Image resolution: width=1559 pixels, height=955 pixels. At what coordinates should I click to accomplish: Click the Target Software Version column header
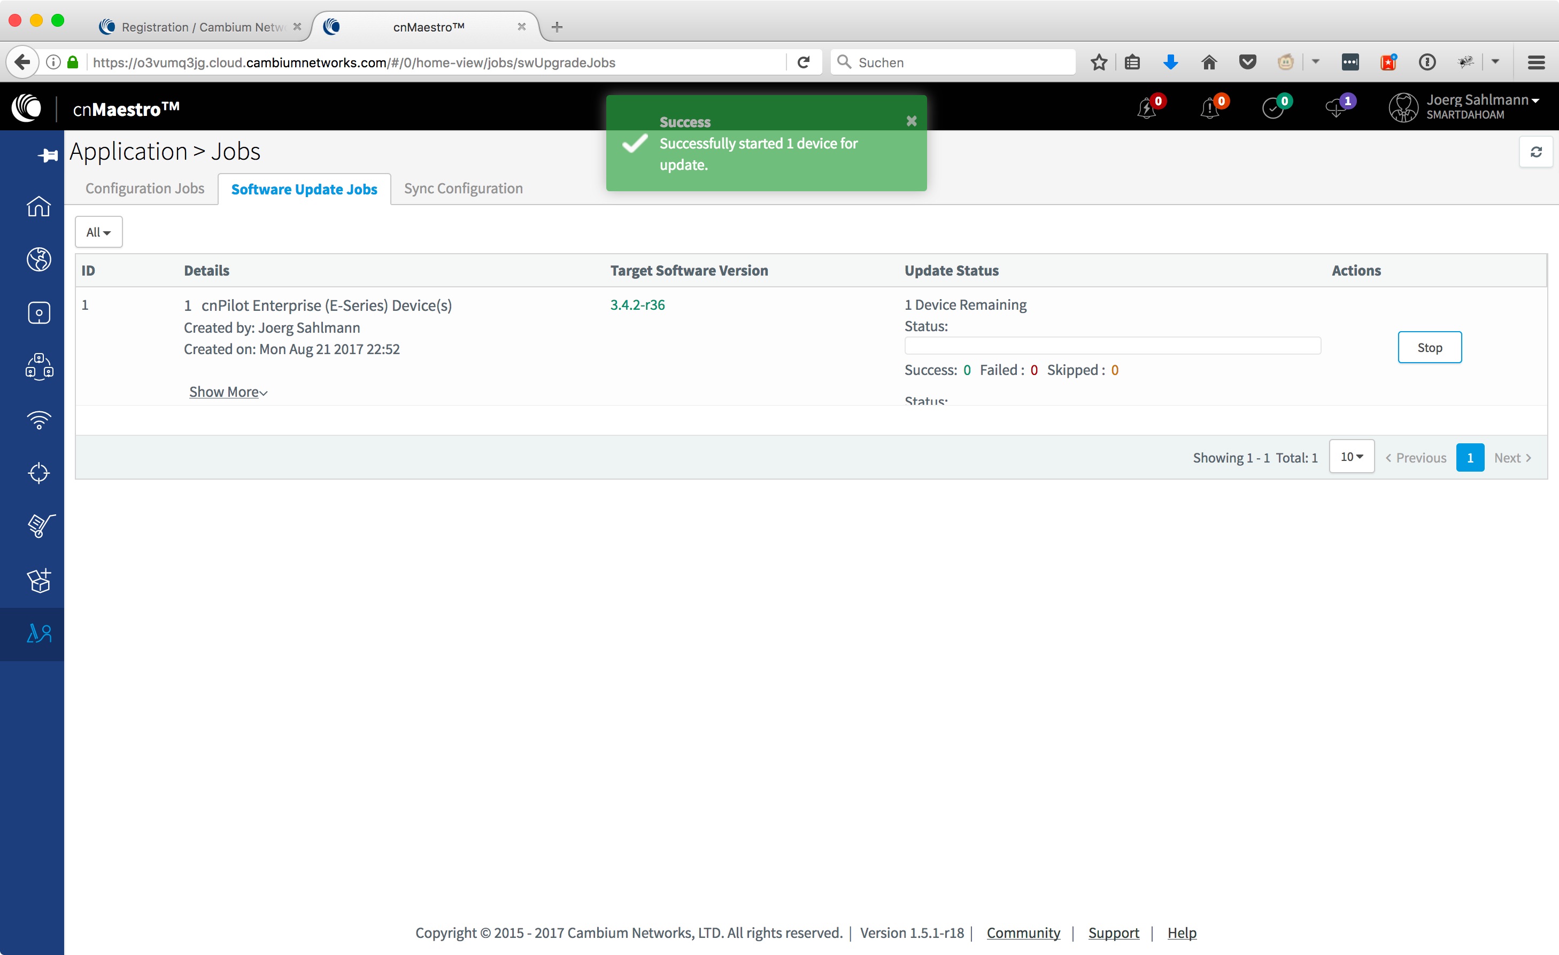(689, 270)
